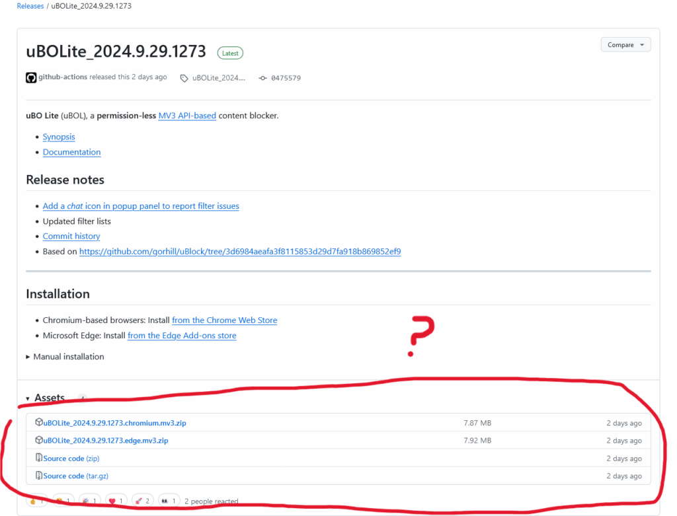Click the "Updated filter lists" bullet text
This screenshot has width=677, height=516.
click(x=77, y=221)
